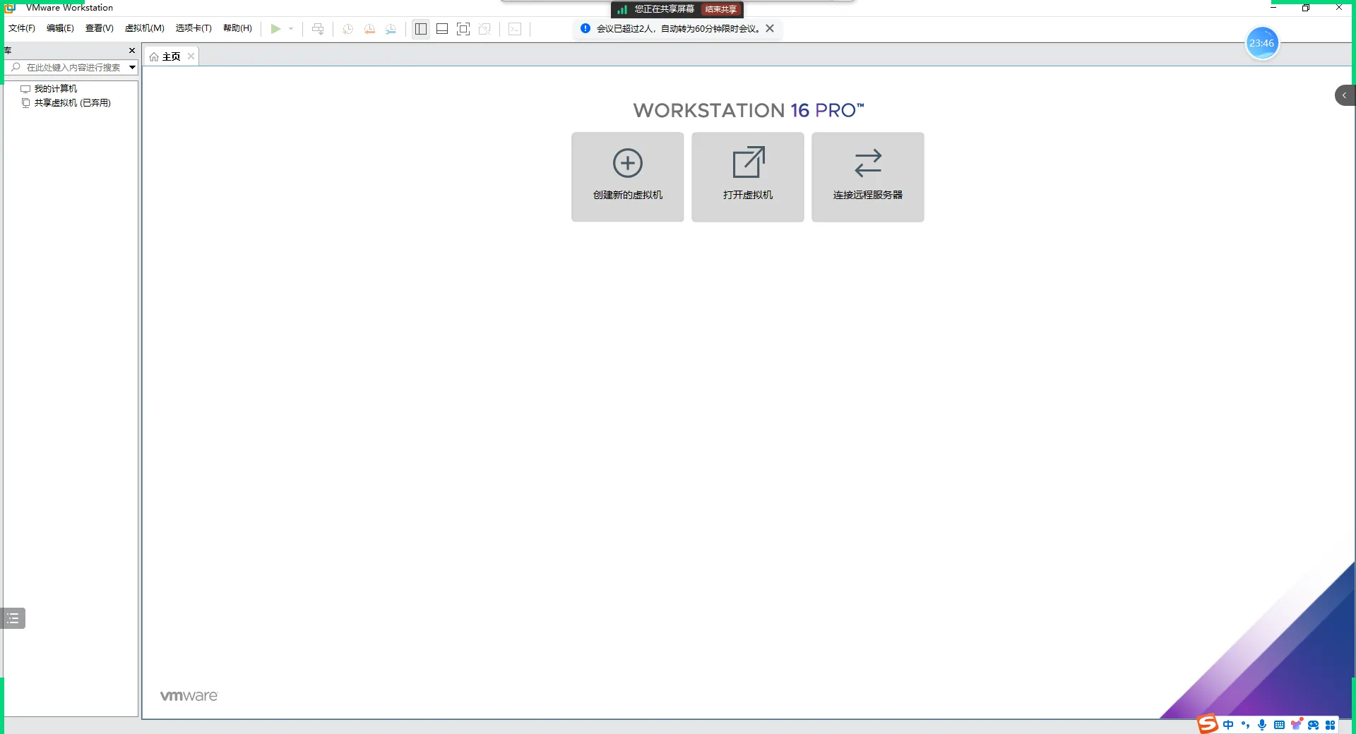Open the 帮助(H) menu
Image resolution: width=1356 pixels, height=734 pixels.
point(237,28)
